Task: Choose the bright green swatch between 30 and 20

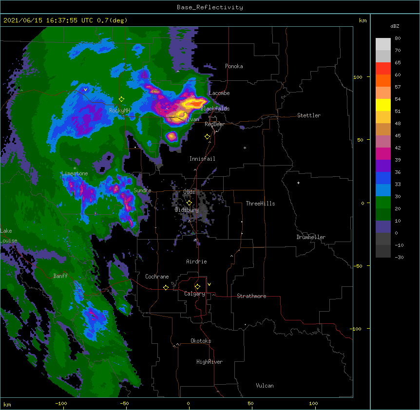Action: pyautogui.click(x=383, y=203)
